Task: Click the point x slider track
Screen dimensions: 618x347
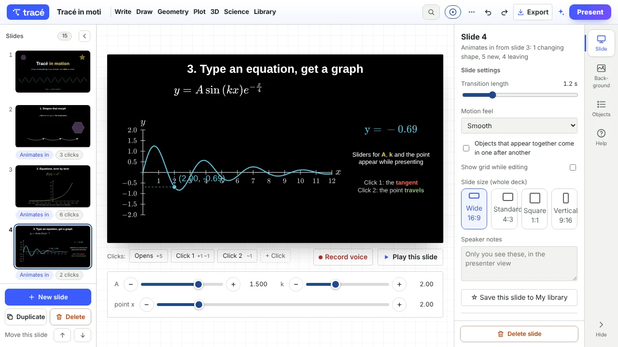Action: click(273, 305)
